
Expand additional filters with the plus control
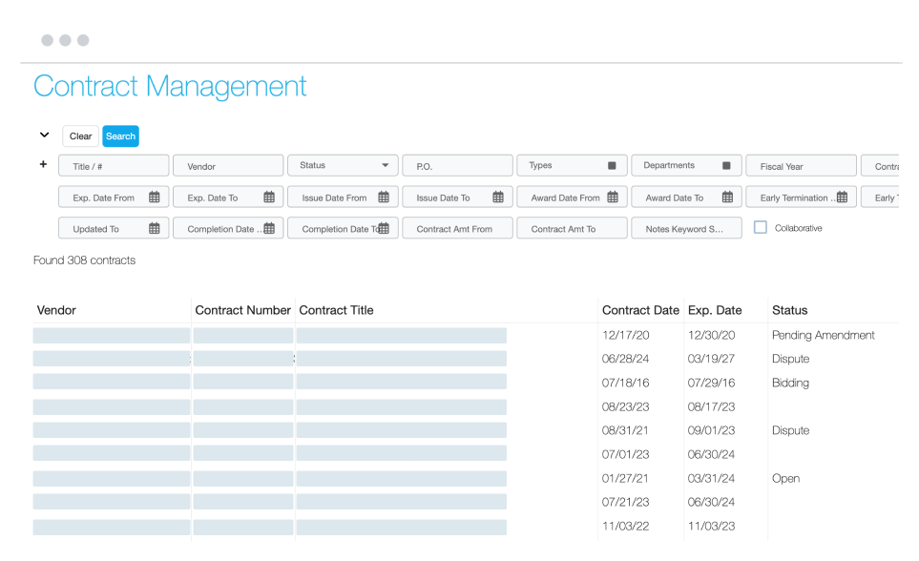click(x=43, y=164)
